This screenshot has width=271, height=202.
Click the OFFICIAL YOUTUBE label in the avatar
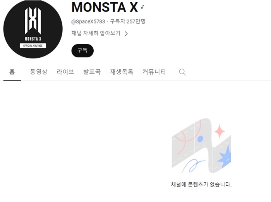(33, 46)
